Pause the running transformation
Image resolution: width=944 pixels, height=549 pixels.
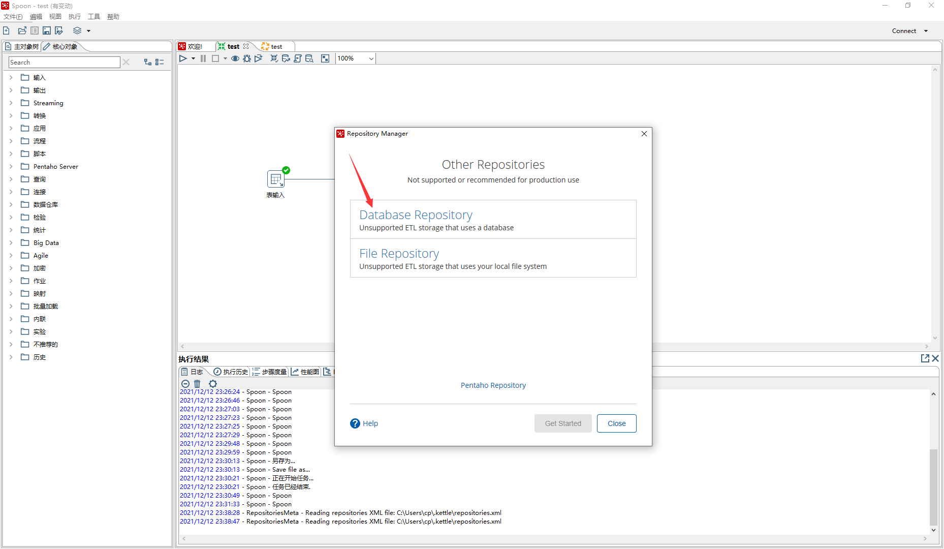pos(203,58)
